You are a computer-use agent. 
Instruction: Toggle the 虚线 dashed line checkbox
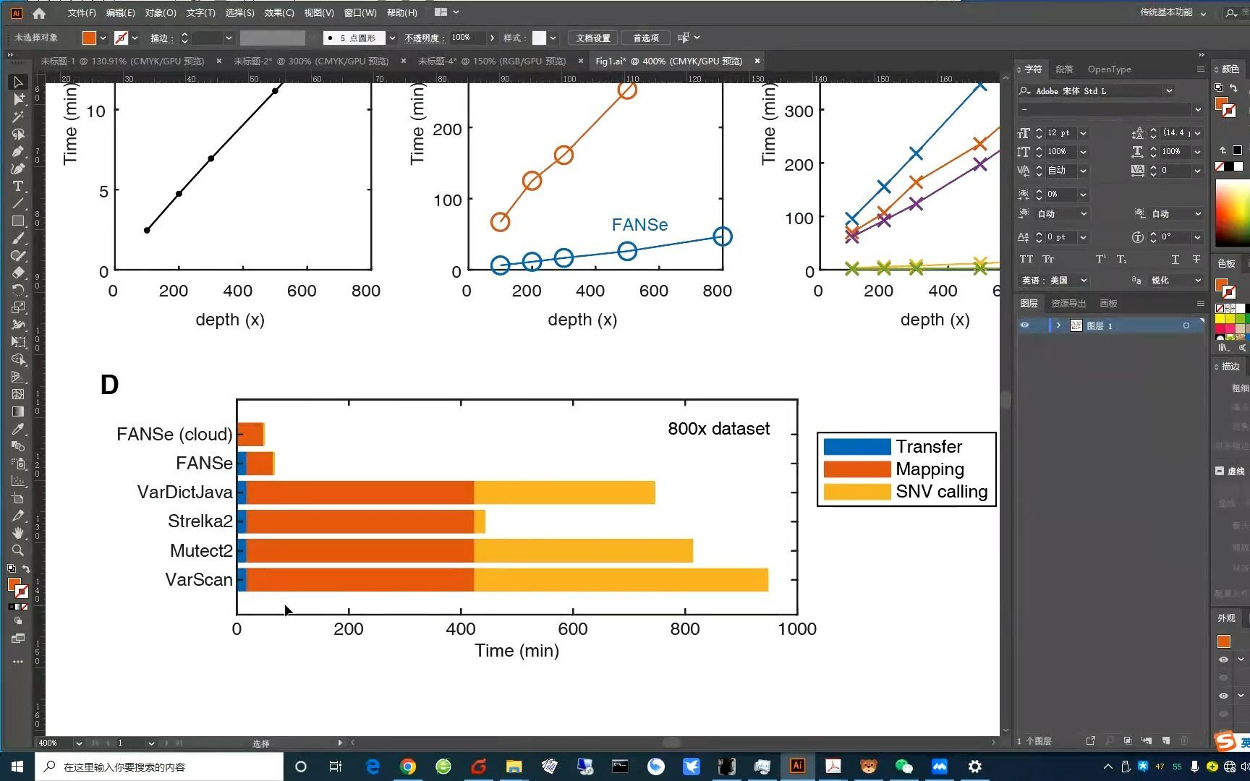coord(1220,471)
